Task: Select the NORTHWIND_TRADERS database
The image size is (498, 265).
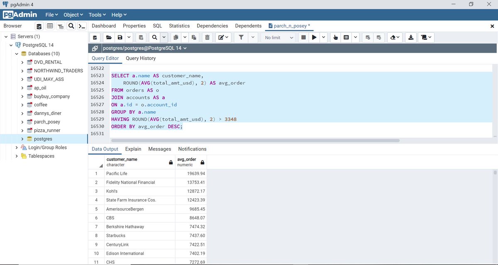Action: (59, 71)
